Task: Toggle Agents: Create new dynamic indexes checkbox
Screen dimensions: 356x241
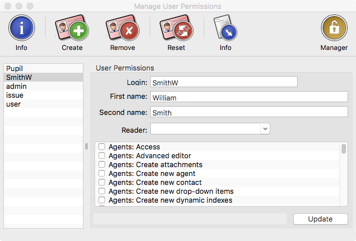Action: (102, 200)
